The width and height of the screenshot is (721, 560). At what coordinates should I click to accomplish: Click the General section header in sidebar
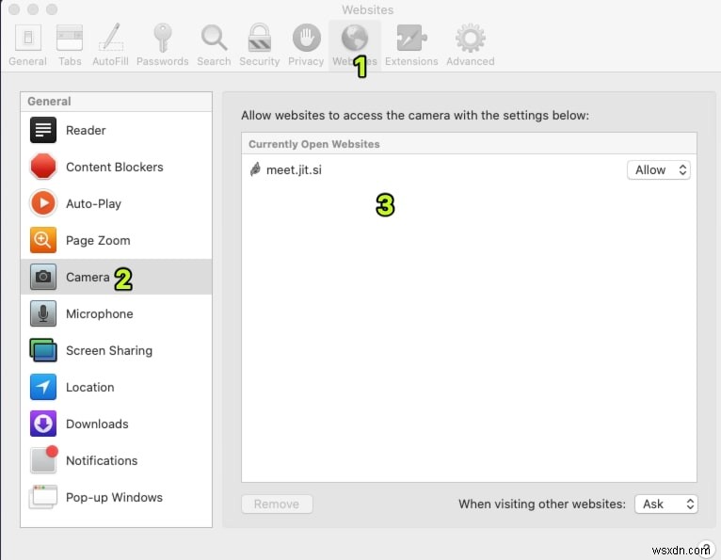(x=49, y=101)
